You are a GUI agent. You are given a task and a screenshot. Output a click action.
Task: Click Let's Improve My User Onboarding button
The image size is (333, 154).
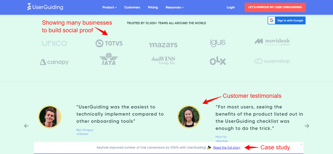point(275,7)
